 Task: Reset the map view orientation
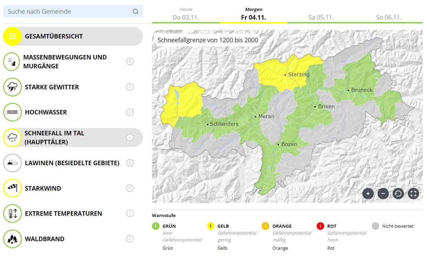(398, 194)
